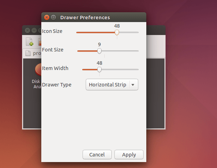Minimize the background window
Image resolution: width=217 pixels, height=168 pixels.
pyautogui.click(x=34, y=30)
